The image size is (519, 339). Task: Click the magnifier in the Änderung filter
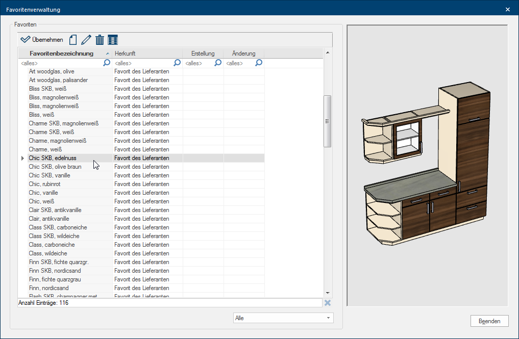259,63
